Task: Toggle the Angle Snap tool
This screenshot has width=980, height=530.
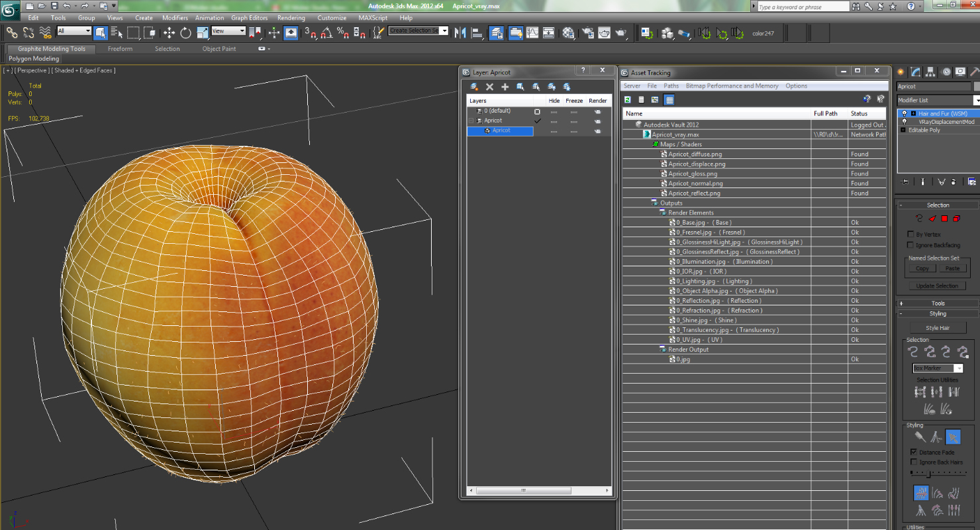Action: (326, 32)
